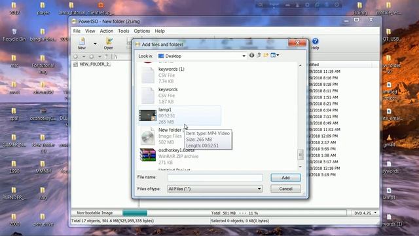Open the Help menu
The height and width of the screenshot is (236, 419).
(x=160, y=31)
